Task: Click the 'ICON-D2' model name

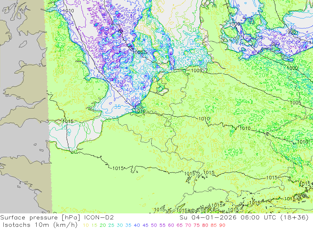Action: coord(99,217)
